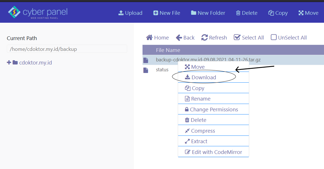Click the Copy icon in top toolbar

tap(271, 13)
